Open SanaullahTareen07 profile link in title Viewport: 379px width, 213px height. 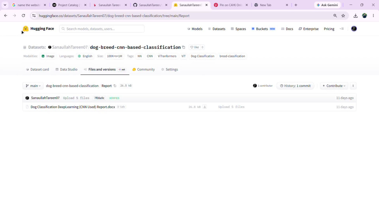pyautogui.click(x=70, y=47)
